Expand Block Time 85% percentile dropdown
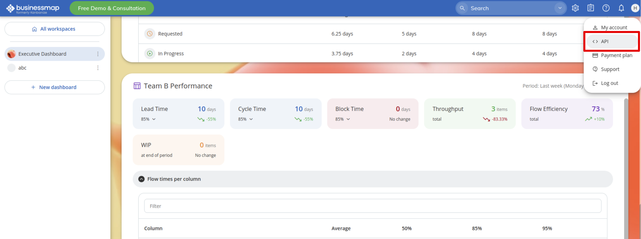Viewport: 641px width, 239px height. click(343, 119)
